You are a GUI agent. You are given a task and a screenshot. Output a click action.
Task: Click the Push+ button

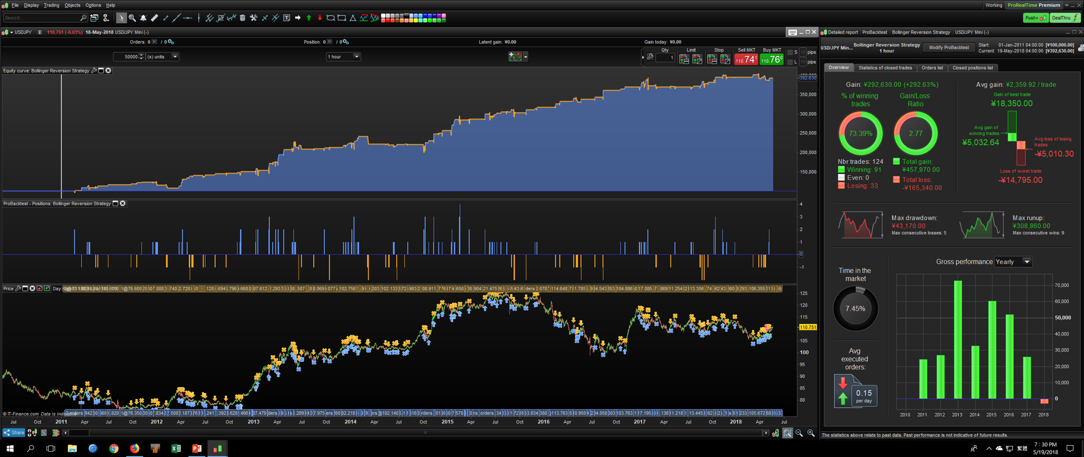click(x=1035, y=18)
